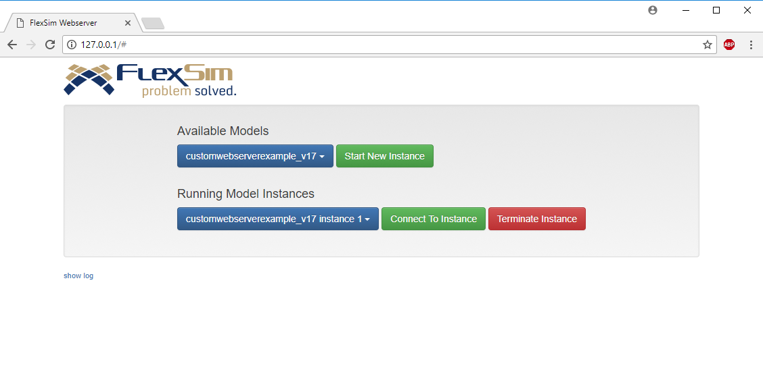Open the show log link
Viewport: 763px width, 368px height.
[78, 276]
